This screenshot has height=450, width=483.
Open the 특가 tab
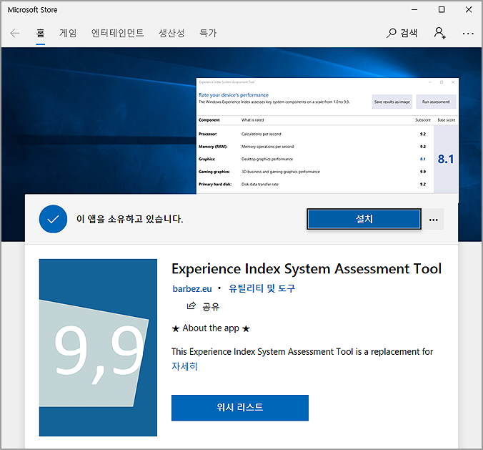pos(208,33)
